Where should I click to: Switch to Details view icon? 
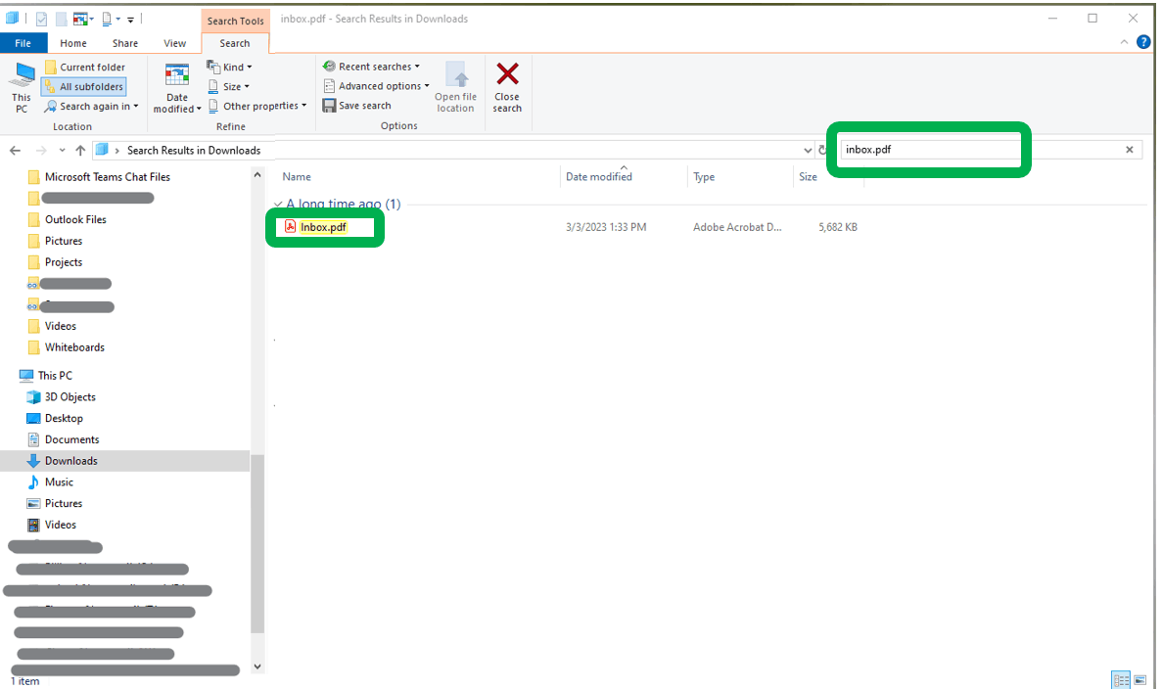[1121, 679]
